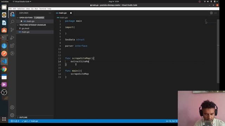
Task: Open the clock and calendar in top bar
Action: click(x=114, y=1)
